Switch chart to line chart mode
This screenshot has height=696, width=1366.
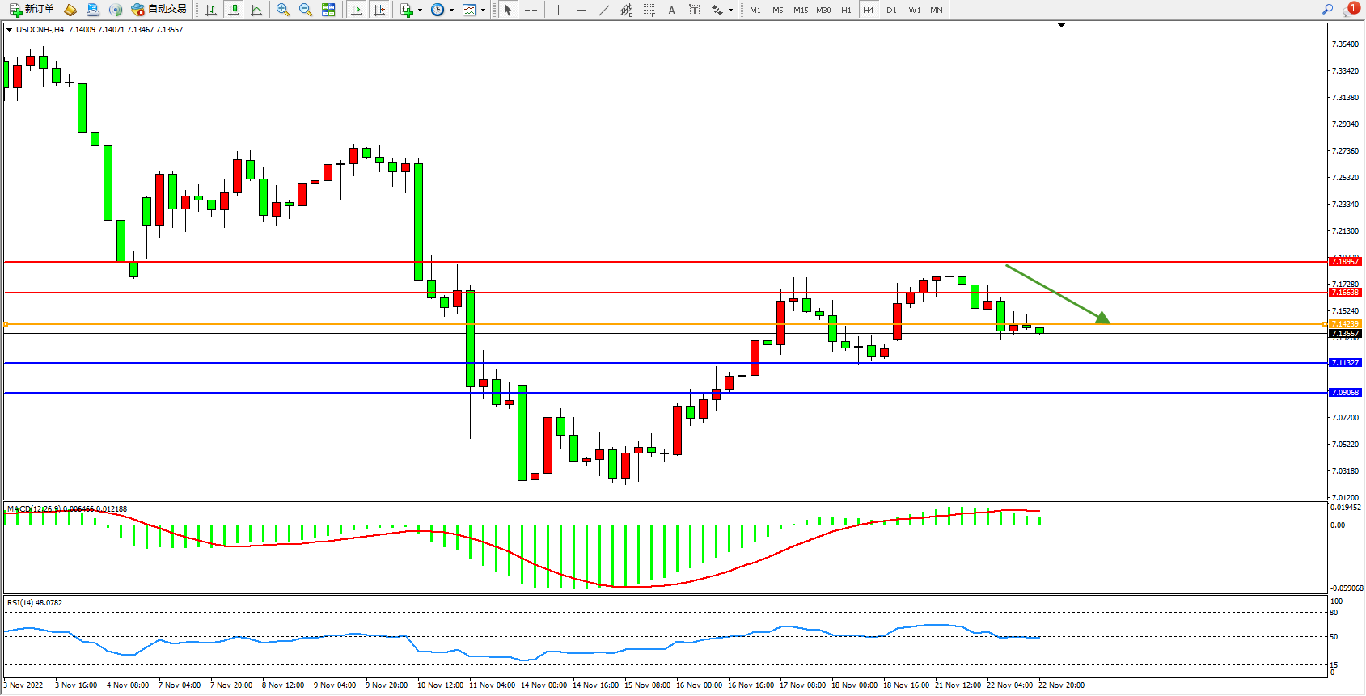pyautogui.click(x=256, y=10)
